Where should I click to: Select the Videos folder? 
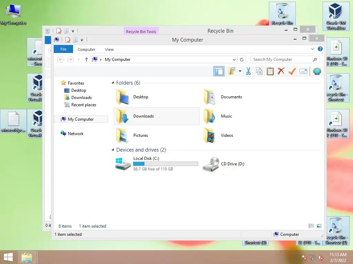[x=244, y=135]
